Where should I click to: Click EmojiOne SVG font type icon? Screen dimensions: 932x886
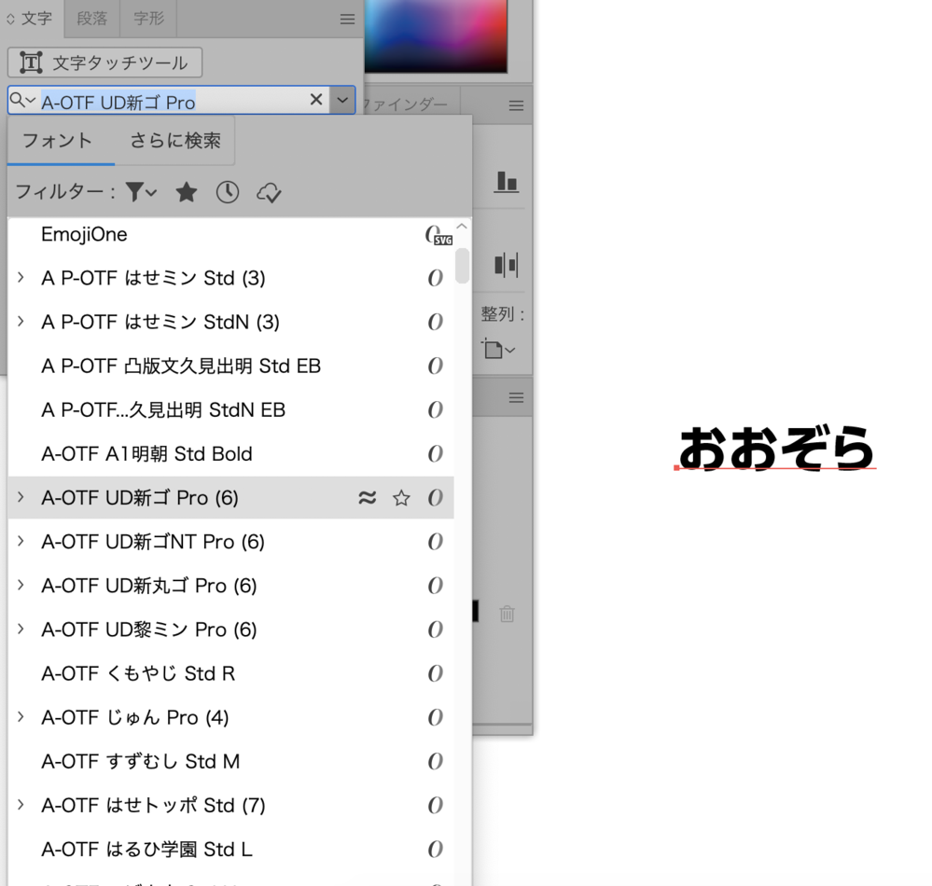point(438,235)
